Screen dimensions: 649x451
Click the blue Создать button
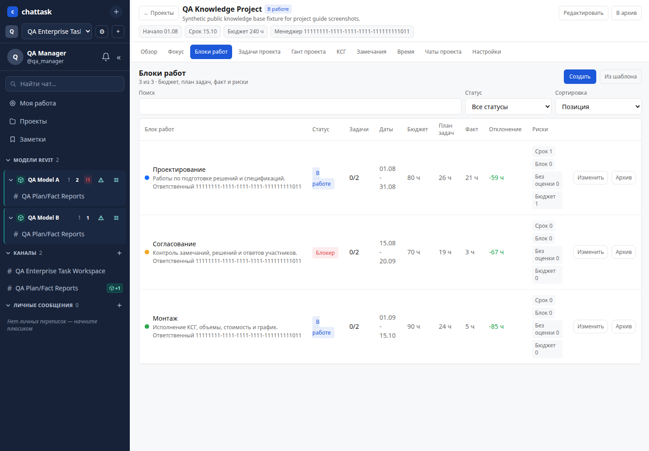pos(580,77)
